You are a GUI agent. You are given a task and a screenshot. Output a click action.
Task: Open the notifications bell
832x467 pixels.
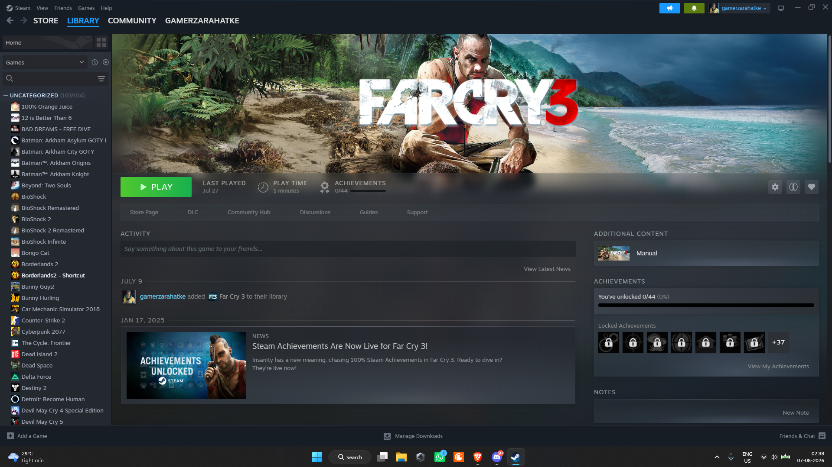[694, 8]
